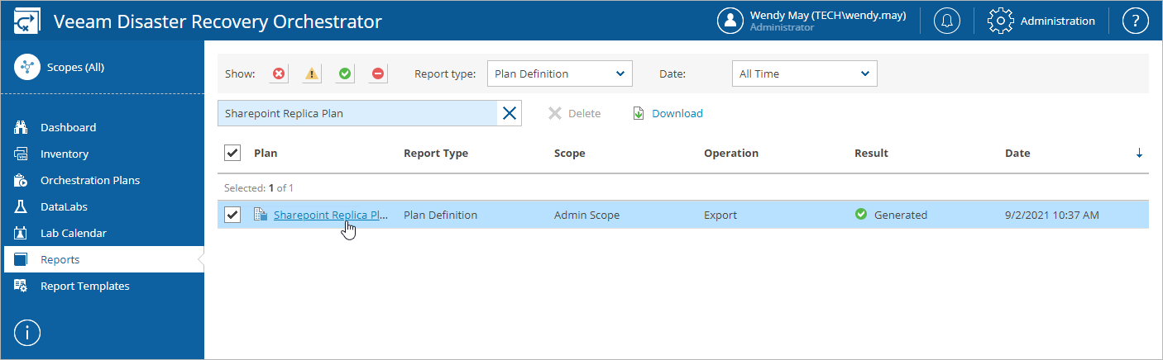1163x360 pixels.
Task: Toggle the yellow warning filter
Action: 312,73
